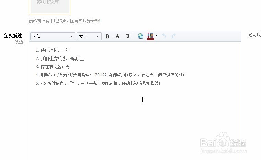The width and height of the screenshot is (261, 160).
Task: Expand the color palette dropdown arrow
Action: coord(156,35)
